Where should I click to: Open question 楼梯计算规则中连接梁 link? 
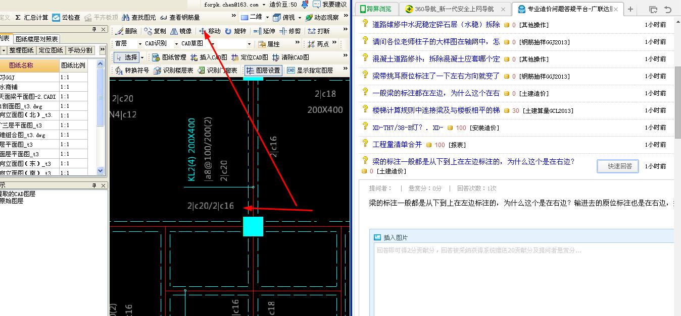[436, 110]
